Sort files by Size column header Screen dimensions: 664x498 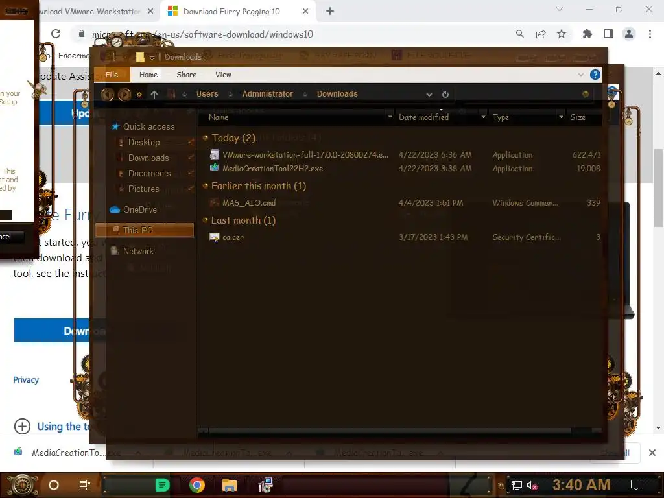(578, 117)
